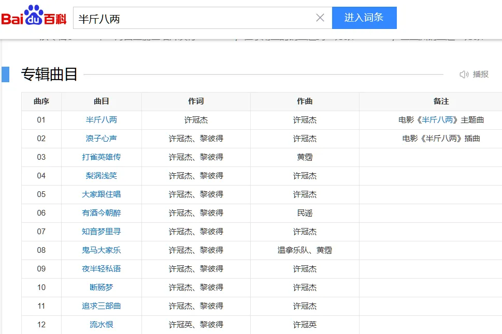This screenshot has width=502, height=334.
Task: Click the 播报 read-aloud label
Action: click(481, 74)
